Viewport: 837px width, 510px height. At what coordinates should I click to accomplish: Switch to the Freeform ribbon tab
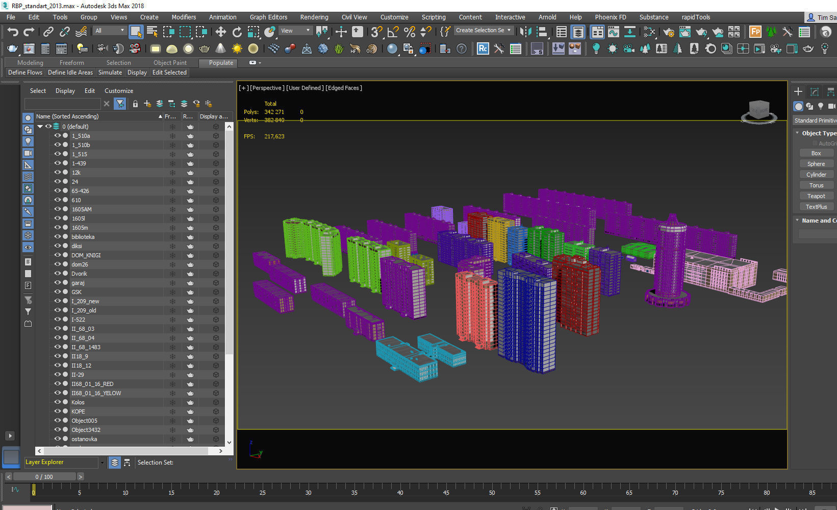click(71, 63)
